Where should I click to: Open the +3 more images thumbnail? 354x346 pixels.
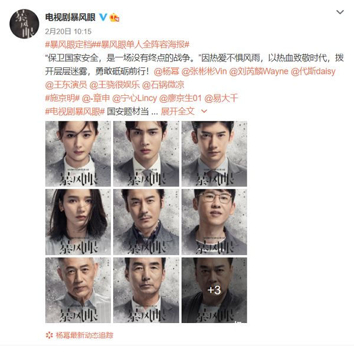214,290
